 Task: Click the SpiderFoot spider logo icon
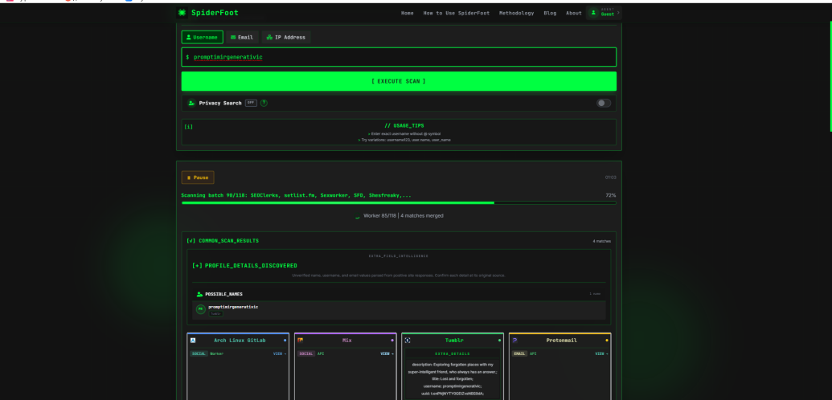(182, 13)
